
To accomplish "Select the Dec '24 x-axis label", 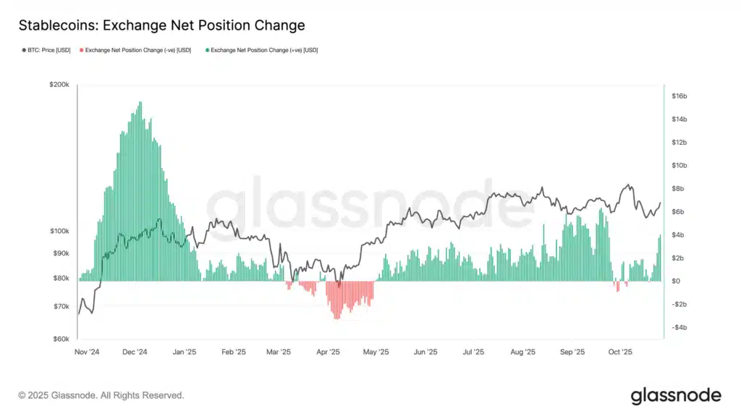I will coord(135,352).
